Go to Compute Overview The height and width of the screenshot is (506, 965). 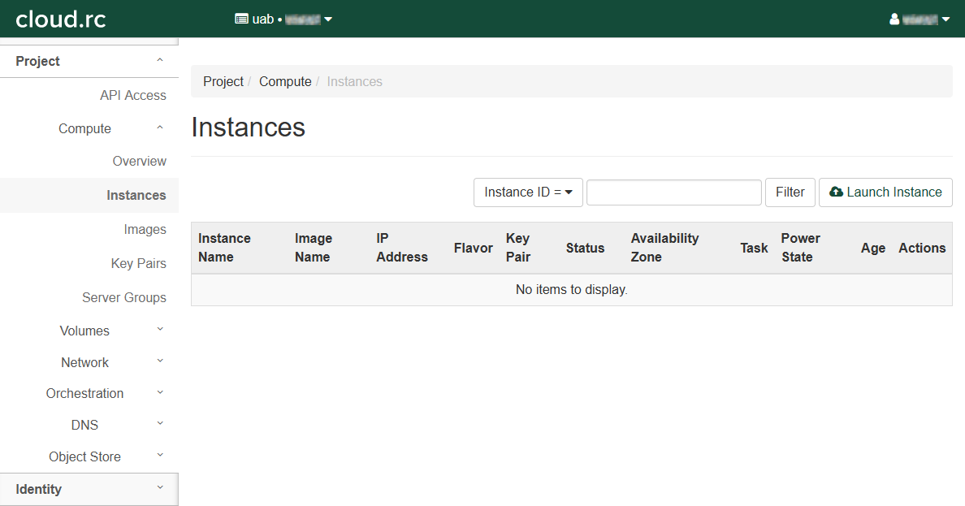tap(139, 161)
